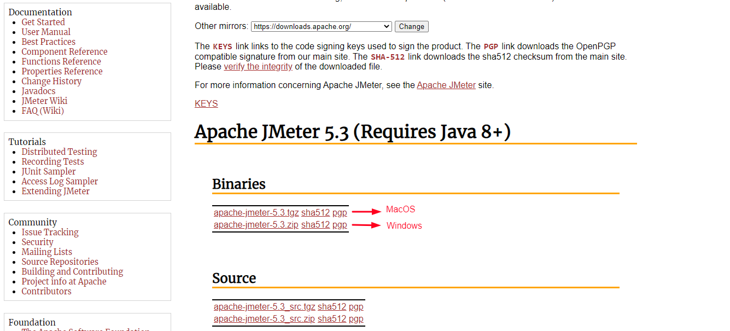Open the Distributed Testing tutorial
Screen dimensions: 730x331
59,152
